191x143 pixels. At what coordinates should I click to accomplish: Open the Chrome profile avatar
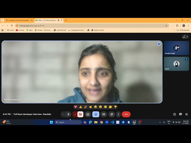[184, 26]
